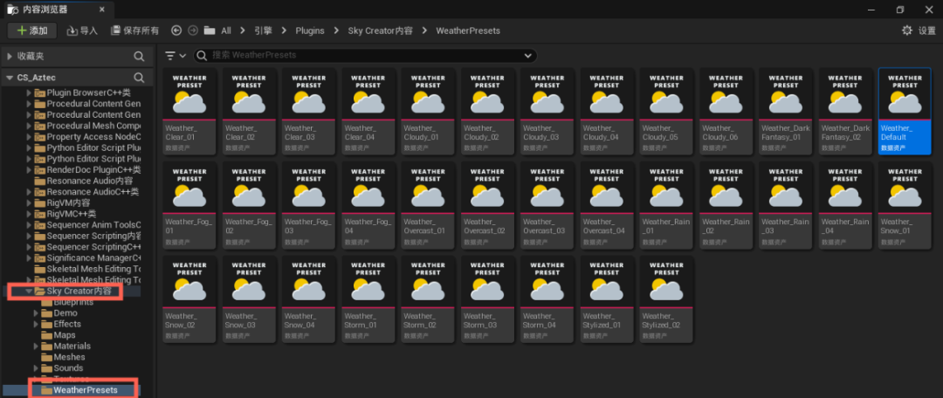943x398 pixels.
Task: Select Weather_Rain_04 preset asset
Action: (x=845, y=204)
